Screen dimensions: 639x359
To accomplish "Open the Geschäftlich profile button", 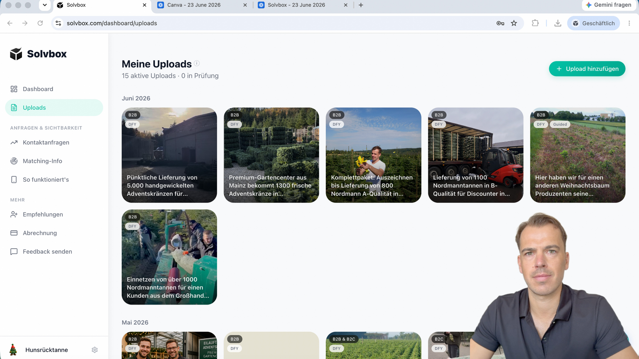I will point(593,23).
